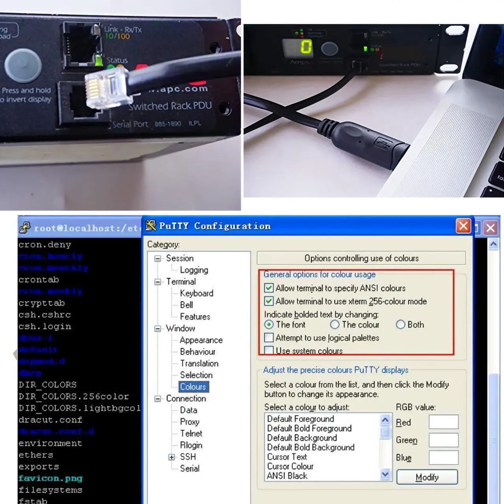Viewport: 504px width, 504px height.
Task: Click terminal window scroll up arrow
Action: [493, 245]
